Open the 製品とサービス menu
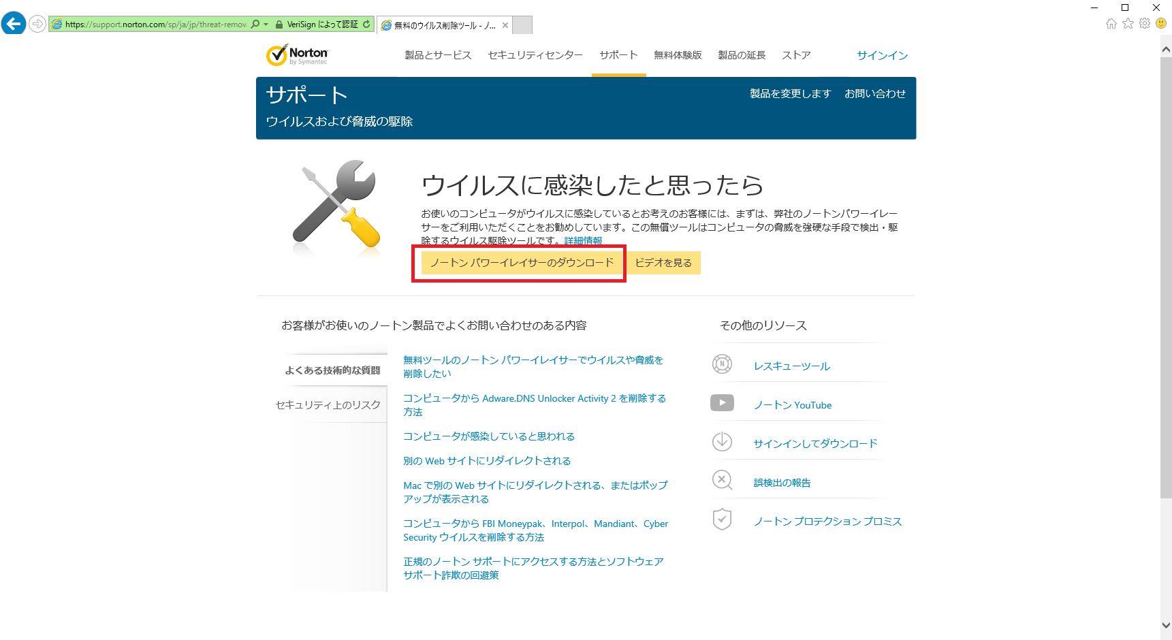 [438, 55]
